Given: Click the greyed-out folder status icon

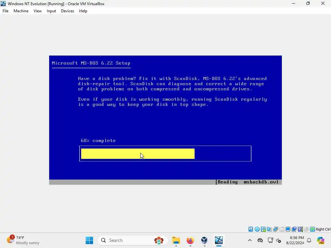Looking at the screenshot, I should click(x=282, y=229).
